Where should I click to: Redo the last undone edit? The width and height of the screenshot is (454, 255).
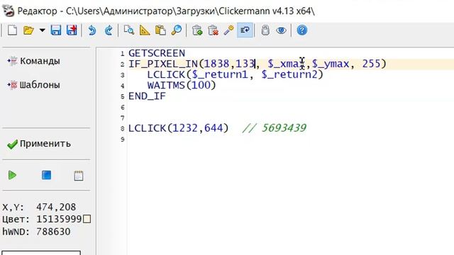109,30
